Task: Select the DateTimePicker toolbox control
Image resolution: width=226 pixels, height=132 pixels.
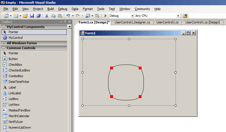Action: click(34, 82)
